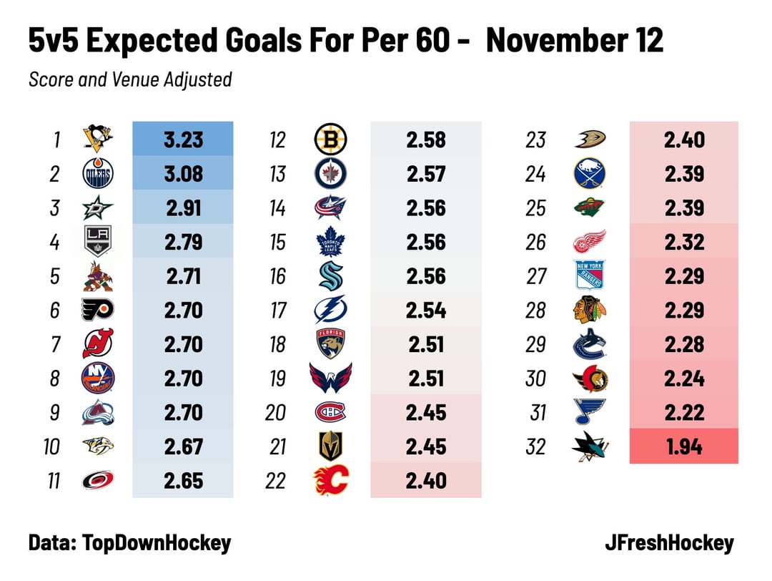The image size is (772, 581).
Task: Click rank number 32
Action: (535, 447)
